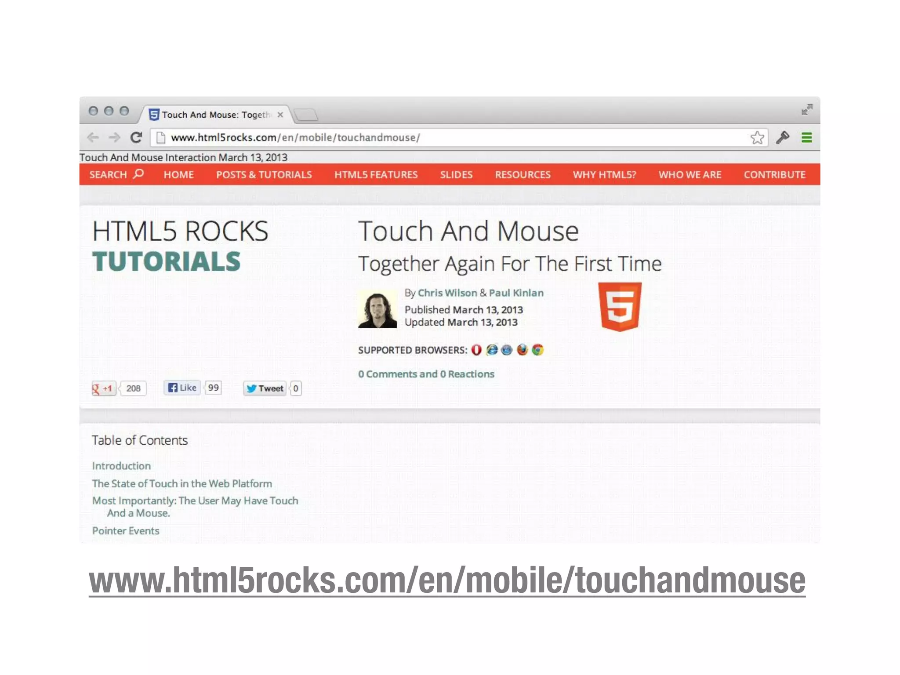Open WHY HTML5? menu item
The height and width of the screenshot is (675, 900).
coord(604,174)
